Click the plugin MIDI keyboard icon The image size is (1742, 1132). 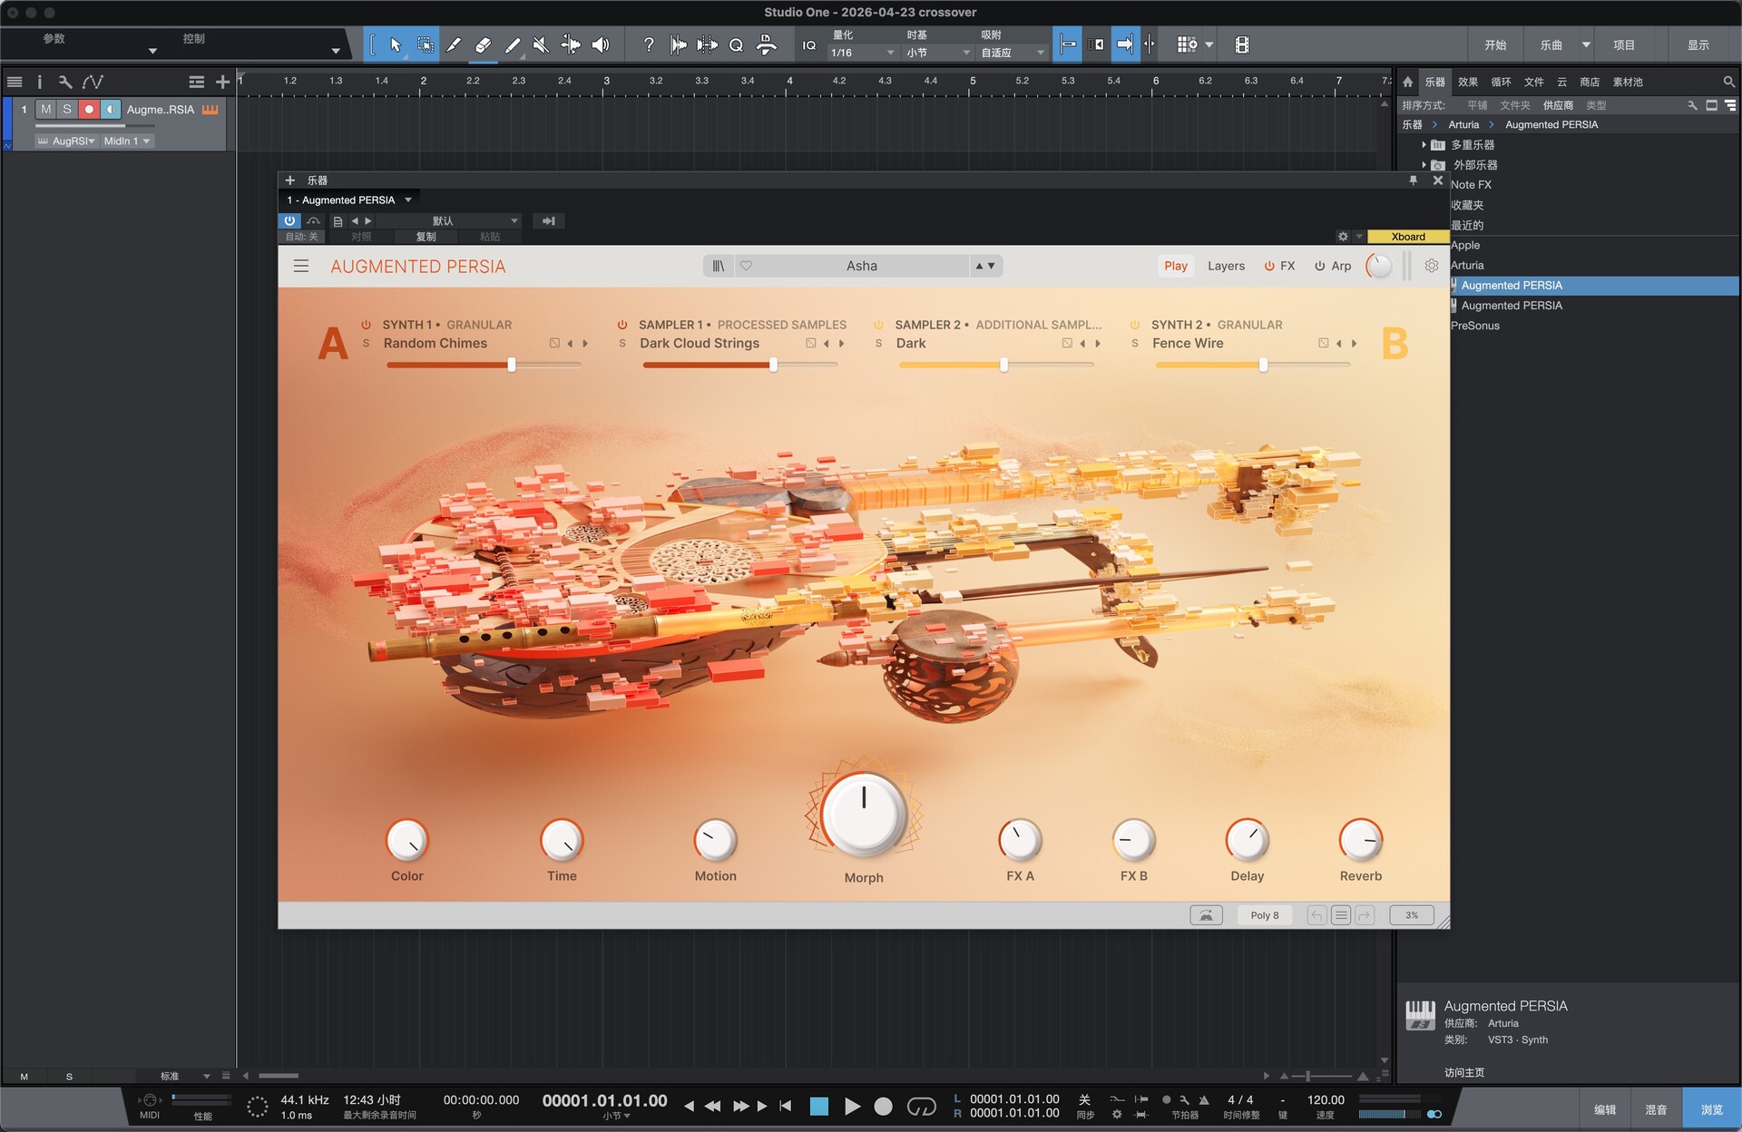[x=1206, y=915]
